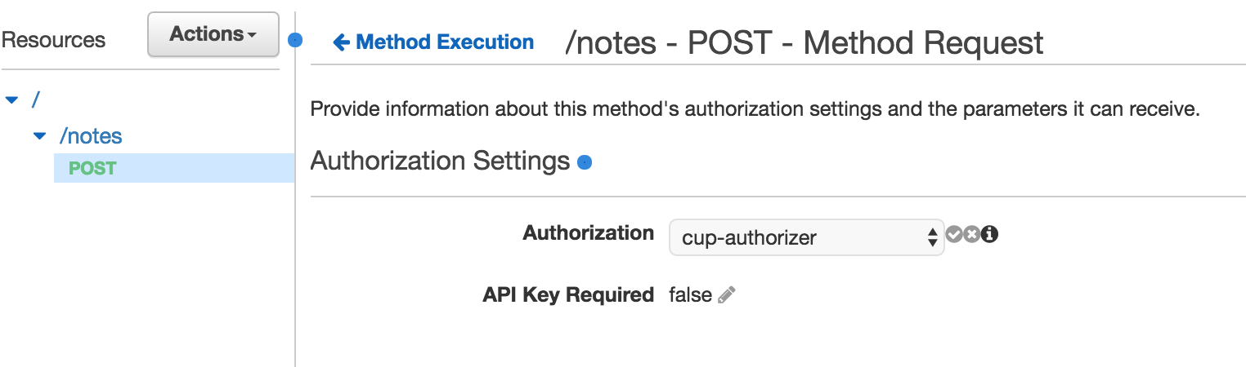The width and height of the screenshot is (1246, 367).
Task: Click the left arrow before Method Execution
Action: pyautogui.click(x=341, y=42)
